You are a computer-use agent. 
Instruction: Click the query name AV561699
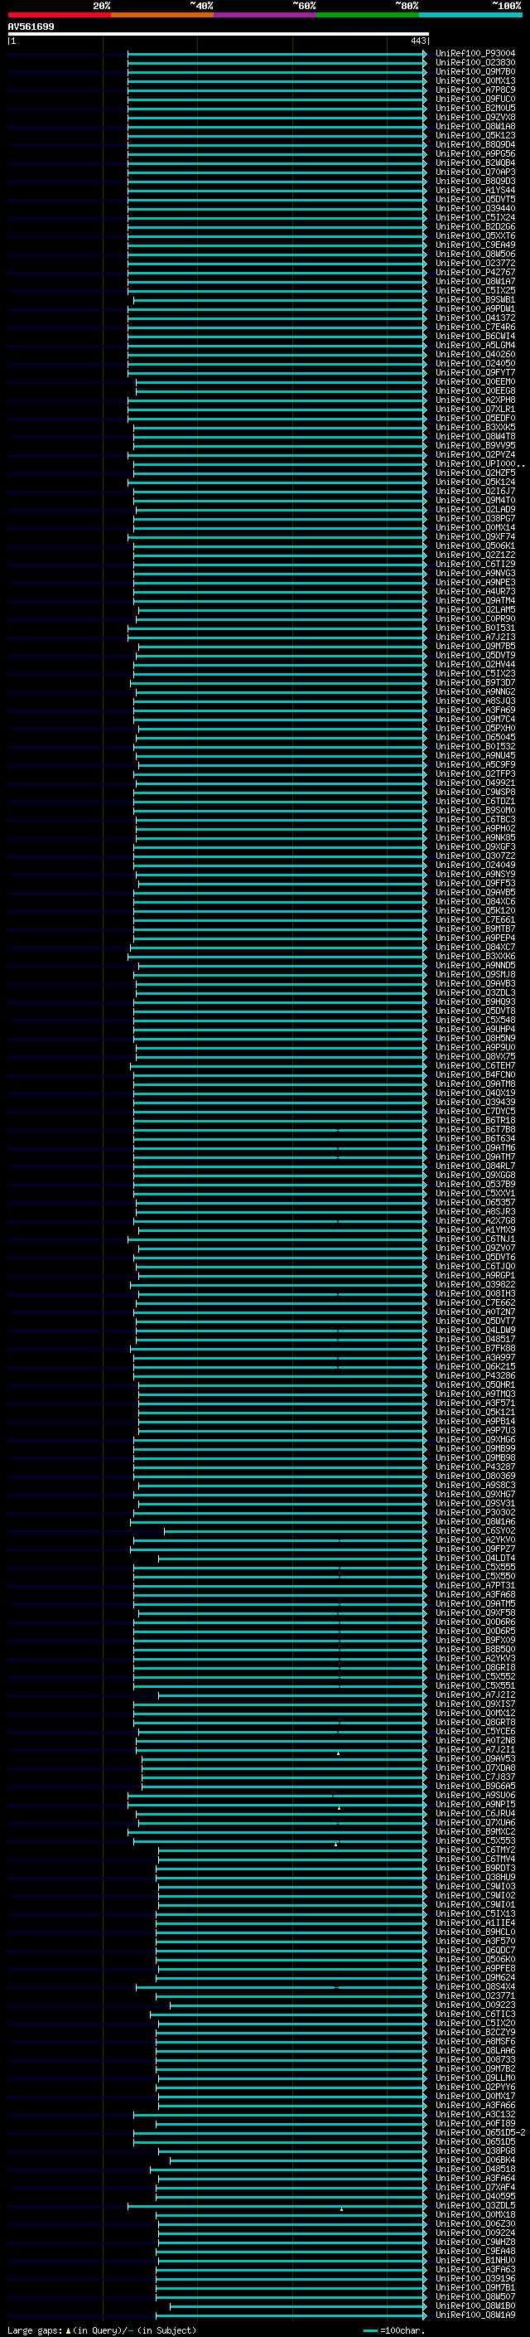(x=31, y=27)
